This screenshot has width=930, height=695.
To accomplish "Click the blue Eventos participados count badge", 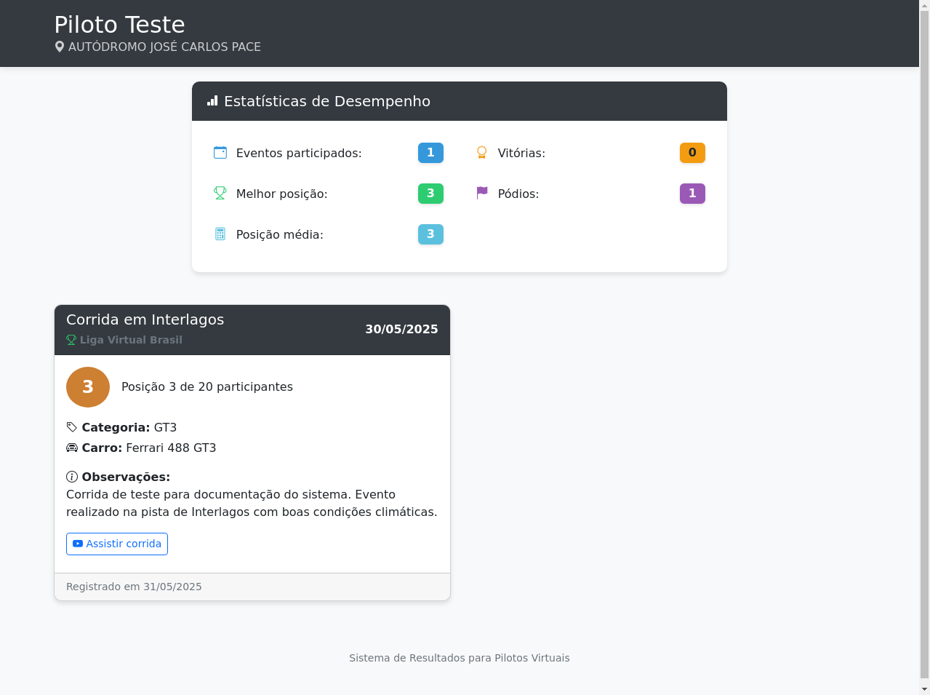I will tap(430, 153).
